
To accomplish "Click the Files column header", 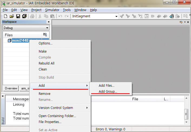I will 22,35.
